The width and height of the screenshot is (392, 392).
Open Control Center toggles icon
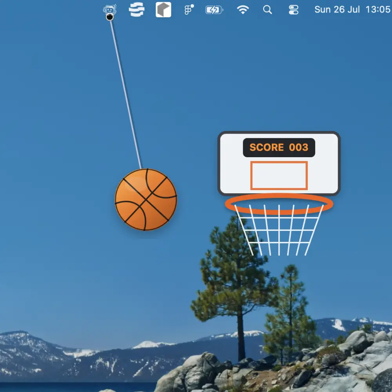pyautogui.click(x=294, y=10)
